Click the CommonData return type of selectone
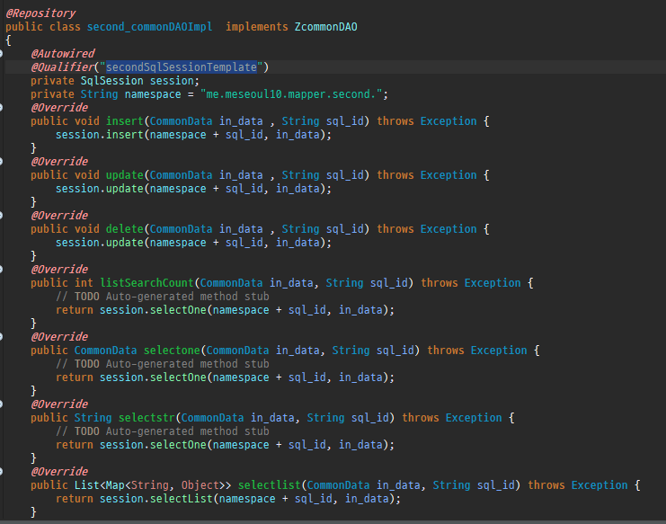This screenshot has width=666, height=524. (106, 351)
